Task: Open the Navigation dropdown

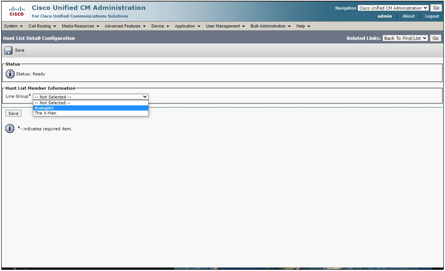Action: (x=393, y=8)
